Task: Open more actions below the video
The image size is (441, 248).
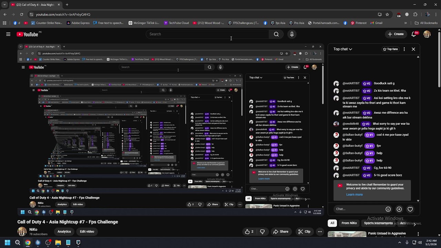Action: tap(320, 232)
